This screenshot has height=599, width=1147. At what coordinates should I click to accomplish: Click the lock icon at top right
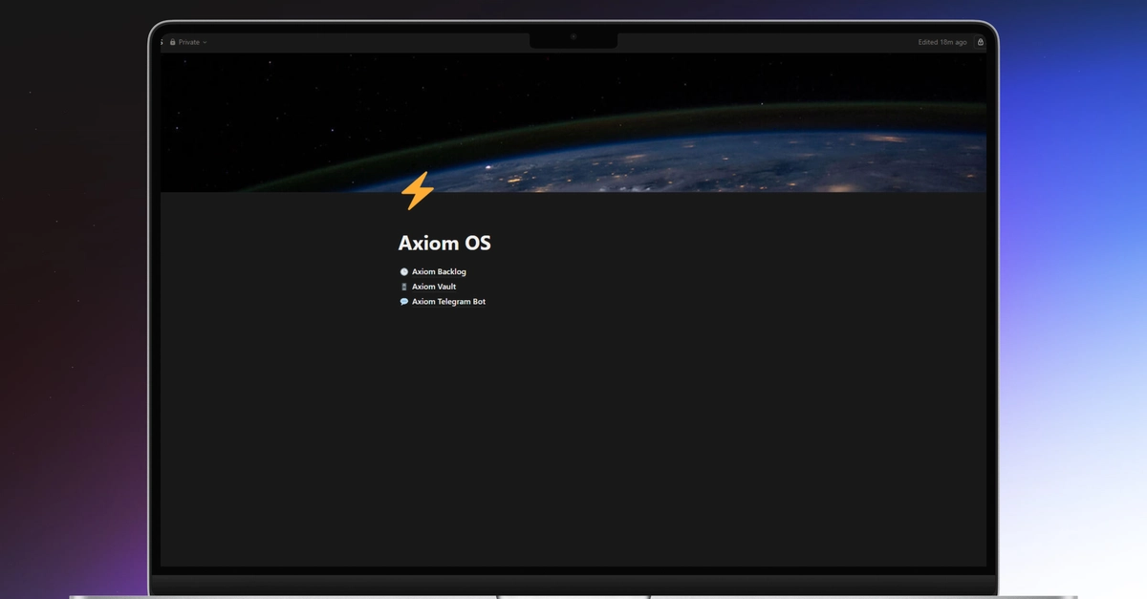coord(980,42)
